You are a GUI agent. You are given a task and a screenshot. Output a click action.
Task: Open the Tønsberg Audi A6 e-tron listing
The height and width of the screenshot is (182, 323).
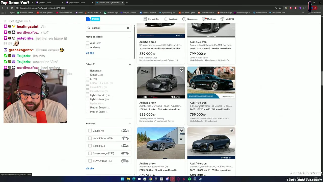(161, 96)
